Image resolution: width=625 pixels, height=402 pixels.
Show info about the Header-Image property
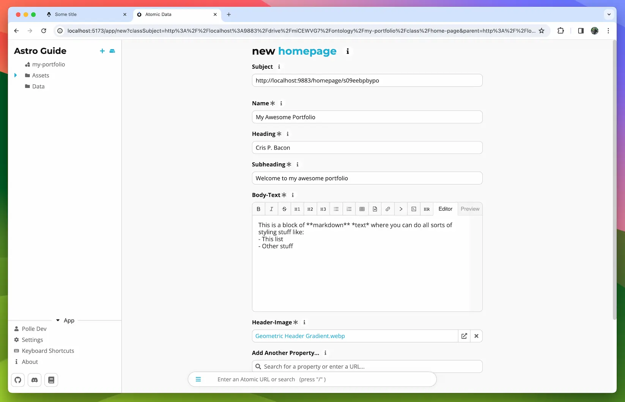pos(304,322)
